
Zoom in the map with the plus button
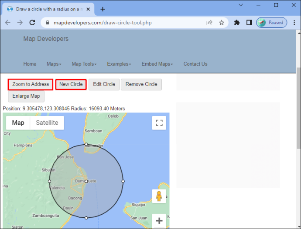click(x=159, y=221)
